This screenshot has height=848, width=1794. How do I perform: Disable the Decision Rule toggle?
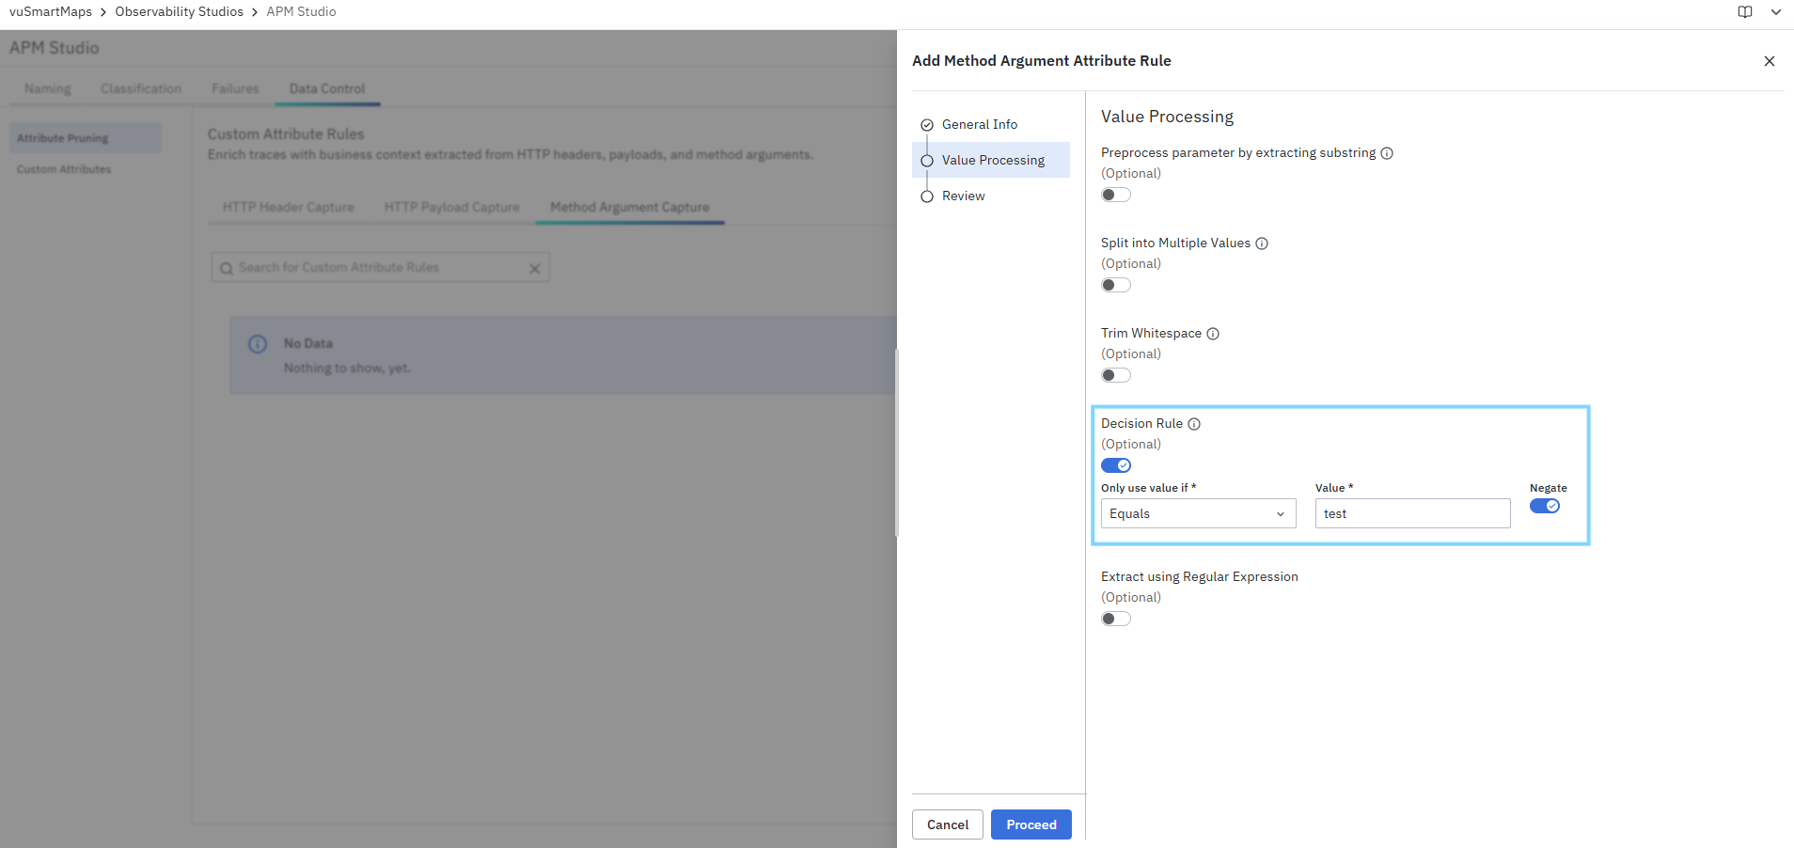[x=1116, y=465]
